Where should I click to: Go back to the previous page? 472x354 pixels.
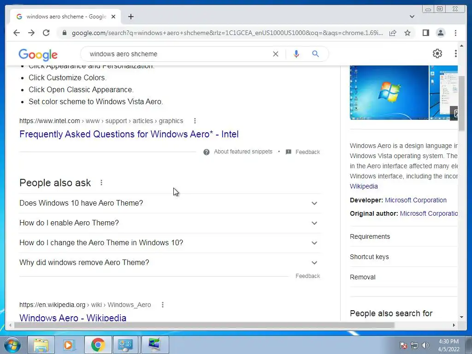click(17, 33)
